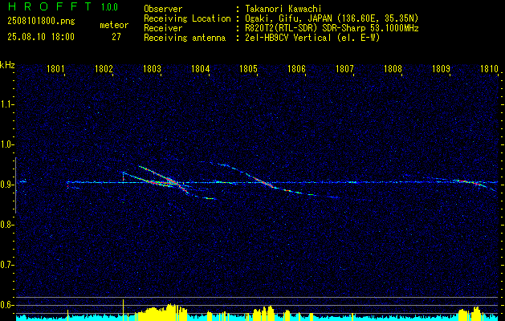Select the observer name Takanori Kawachi

pyautogui.click(x=283, y=9)
